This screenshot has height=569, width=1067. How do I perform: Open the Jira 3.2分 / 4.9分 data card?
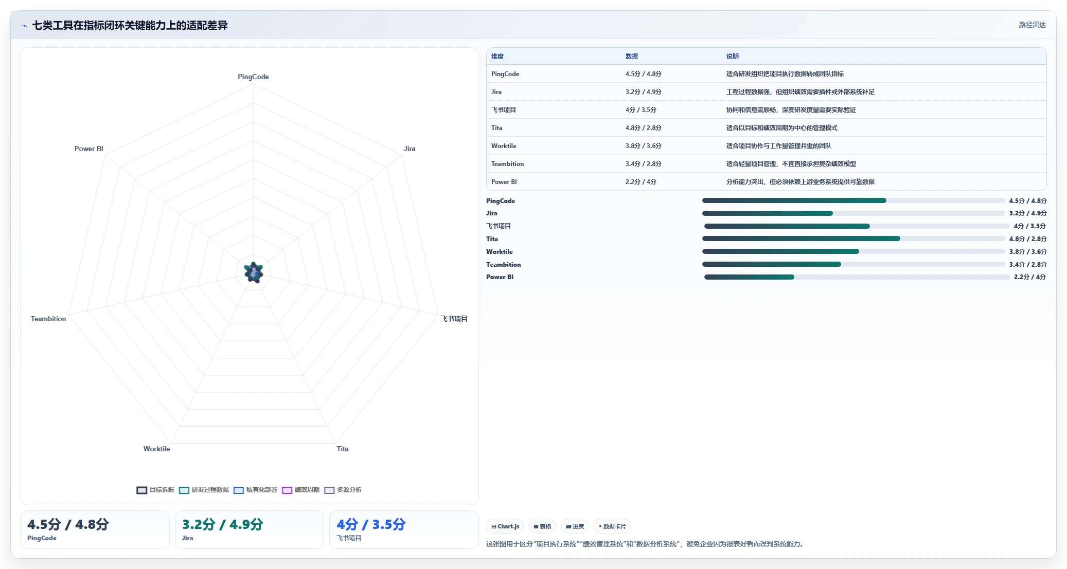tap(250, 529)
